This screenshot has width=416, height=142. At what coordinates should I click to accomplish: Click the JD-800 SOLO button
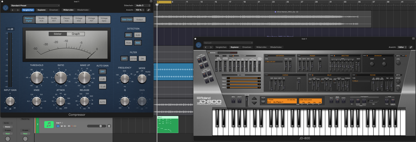click(331, 100)
